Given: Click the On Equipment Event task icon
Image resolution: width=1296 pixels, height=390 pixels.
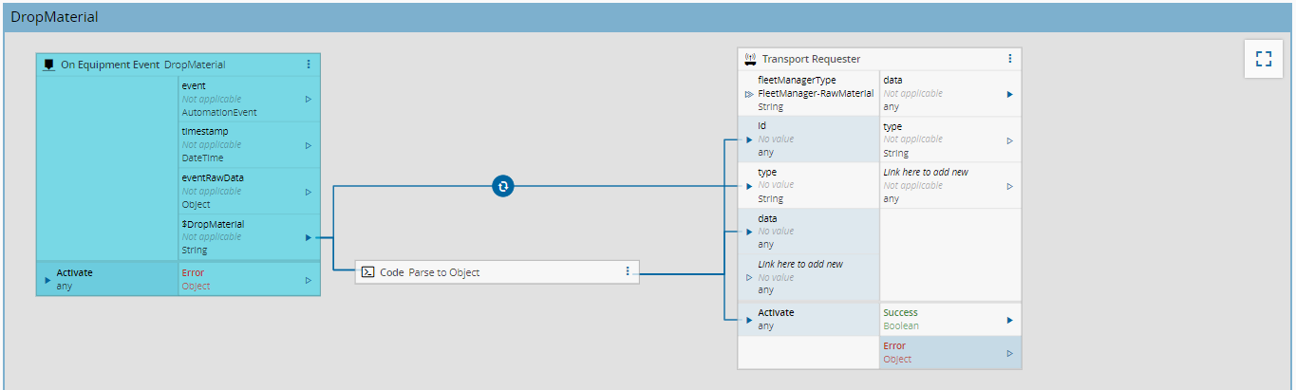Looking at the screenshot, I should pos(49,65).
